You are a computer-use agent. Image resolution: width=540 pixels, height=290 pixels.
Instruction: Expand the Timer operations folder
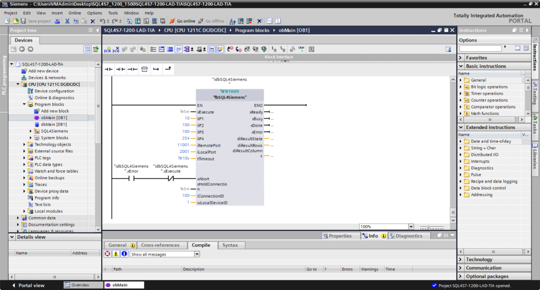460,93
